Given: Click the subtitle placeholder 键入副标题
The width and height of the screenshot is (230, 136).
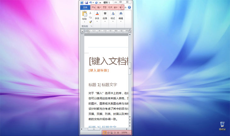Looking at the screenshot, I should (99, 70).
